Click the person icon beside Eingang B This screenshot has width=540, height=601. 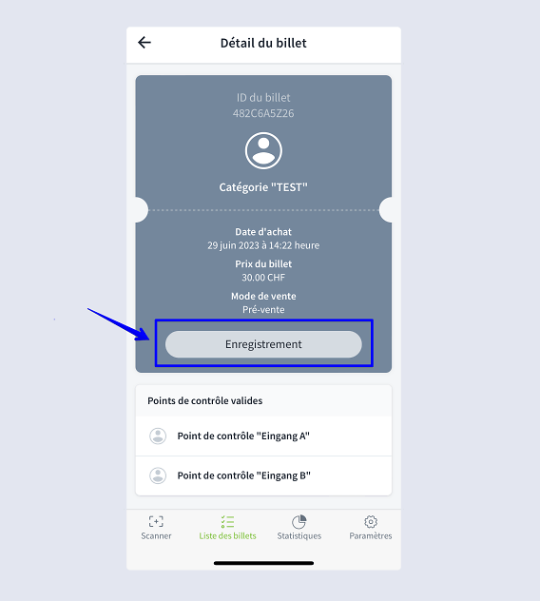(x=158, y=475)
